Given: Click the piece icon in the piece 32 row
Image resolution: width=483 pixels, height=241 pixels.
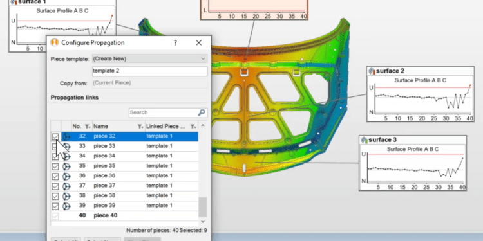Looking at the screenshot, I should (x=66, y=136).
